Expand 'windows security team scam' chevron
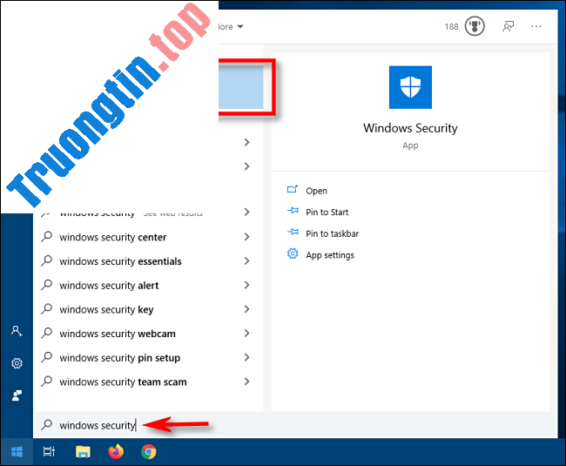 coord(247,382)
